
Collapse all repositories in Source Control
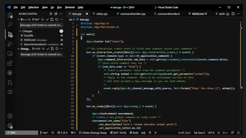[56, 14]
